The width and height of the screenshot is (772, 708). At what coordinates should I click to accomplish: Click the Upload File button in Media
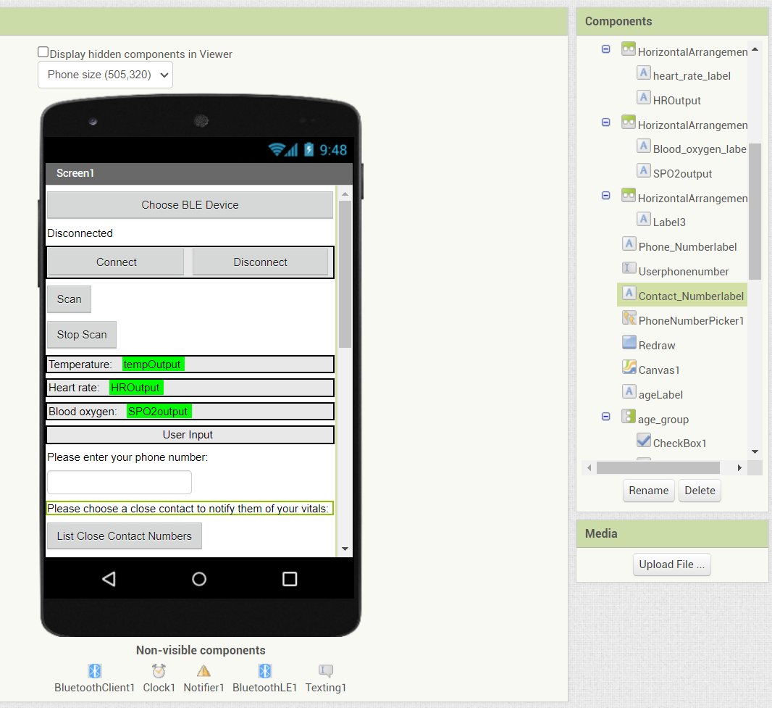point(671,564)
